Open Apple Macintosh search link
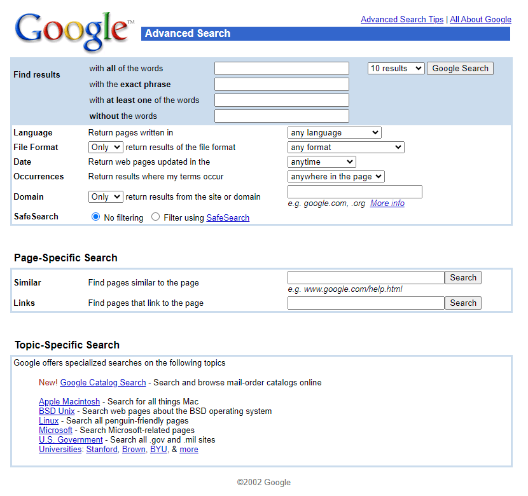This screenshot has height=496, width=528. 69,401
